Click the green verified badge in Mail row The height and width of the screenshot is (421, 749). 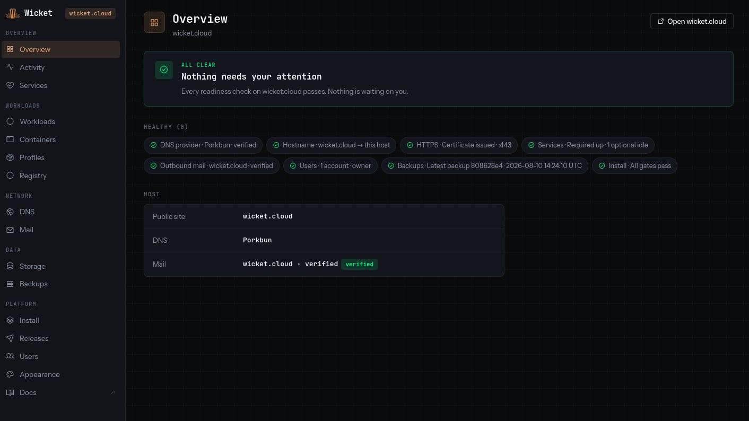tap(359, 264)
